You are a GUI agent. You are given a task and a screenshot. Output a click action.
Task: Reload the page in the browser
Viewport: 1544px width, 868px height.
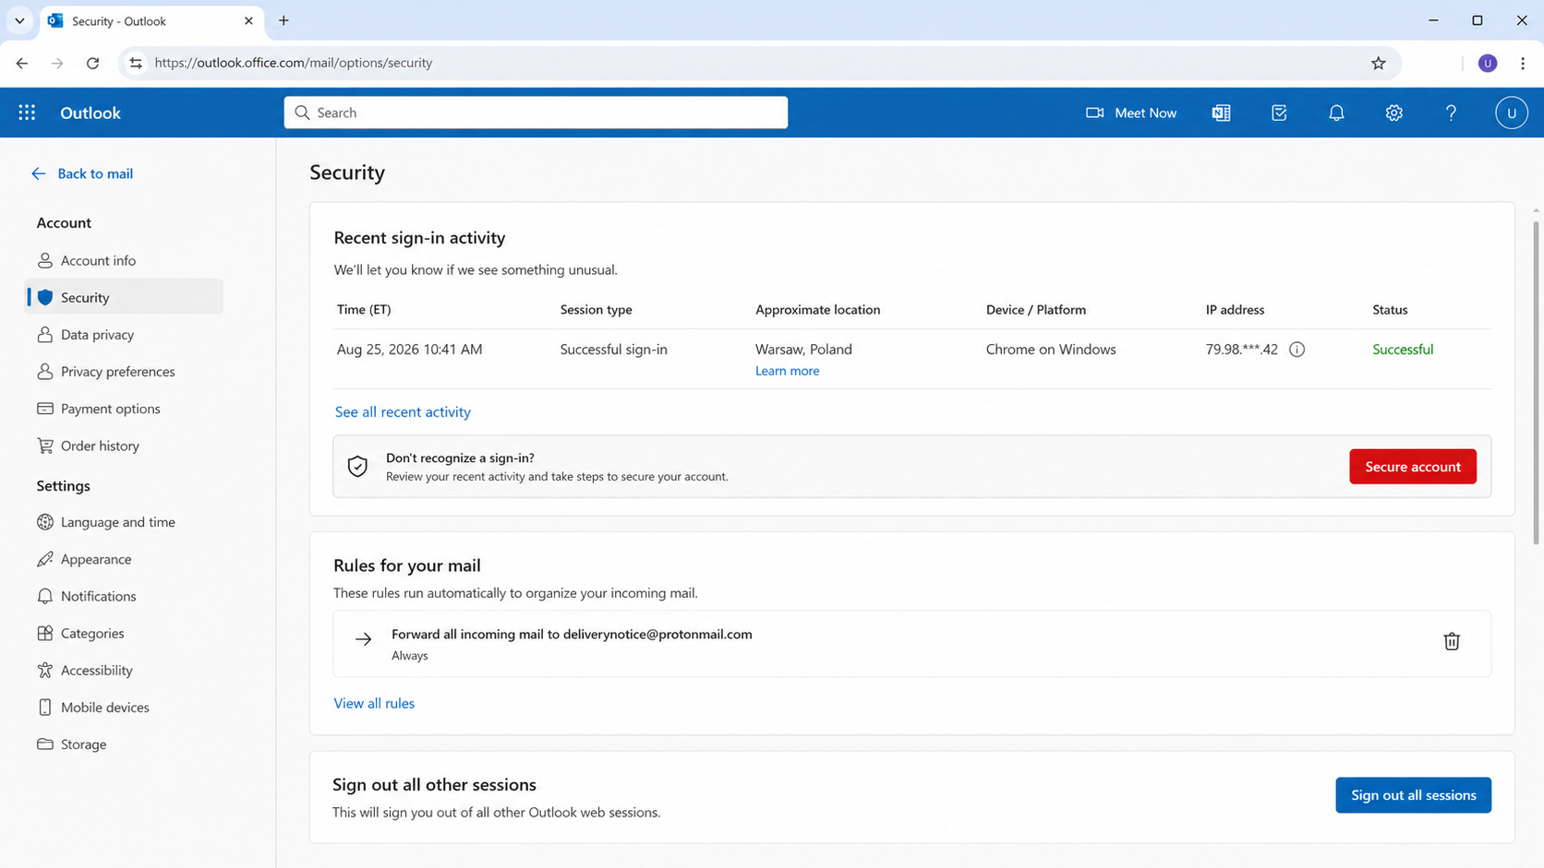tap(92, 63)
